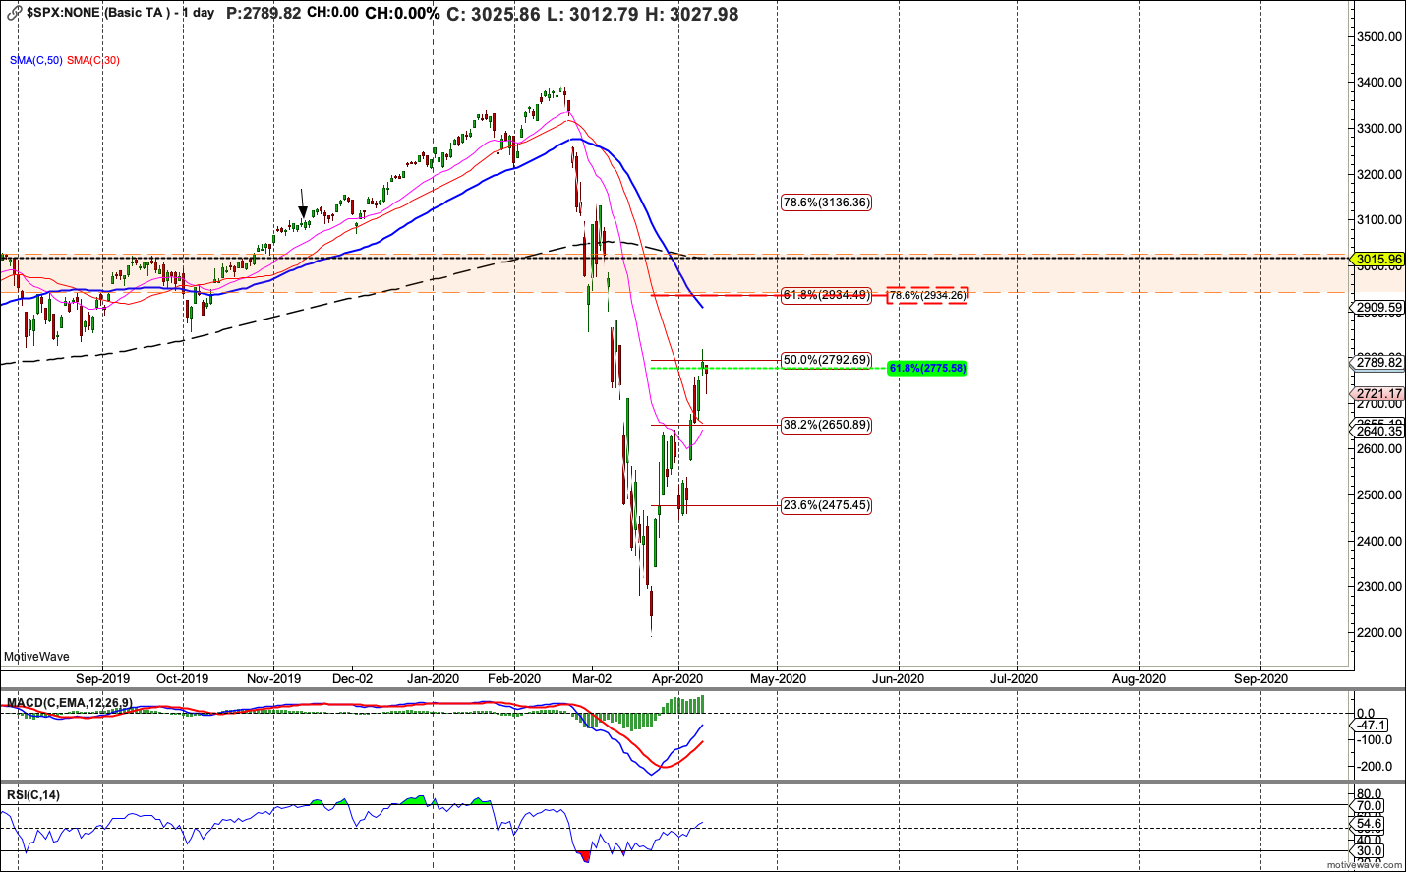Select the 50.0%(2792.69) retracement label
The height and width of the screenshot is (872, 1406).
[x=826, y=360]
